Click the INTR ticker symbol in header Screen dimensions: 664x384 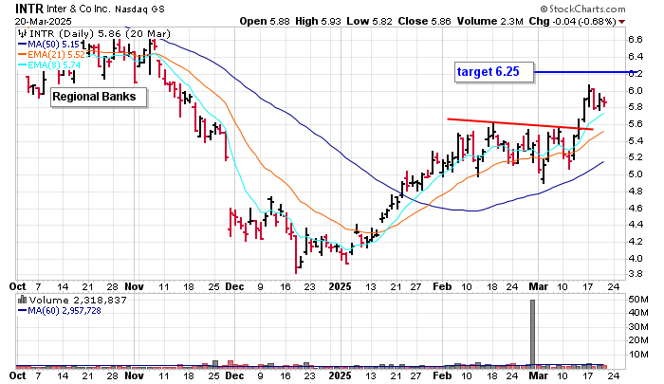coord(29,9)
